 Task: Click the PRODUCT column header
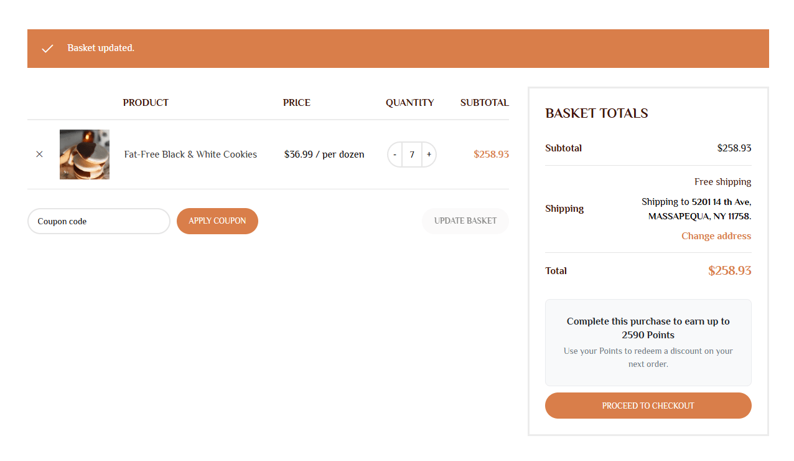click(x=146, y=103)
